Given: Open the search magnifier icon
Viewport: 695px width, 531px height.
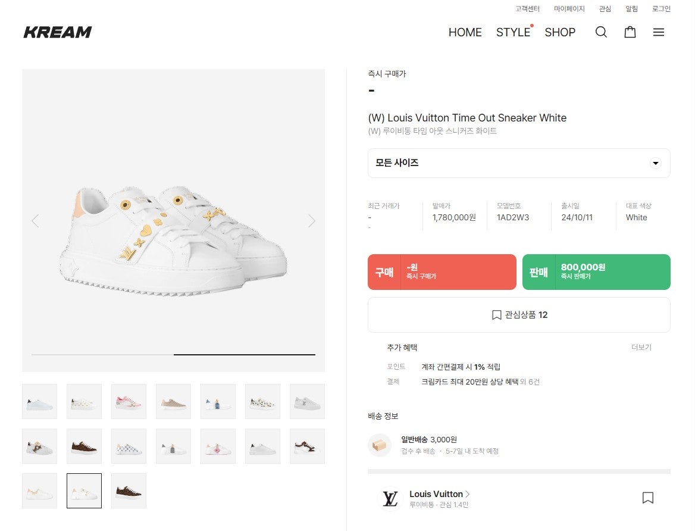Looking at the screenshot, I should click(601, 32).
